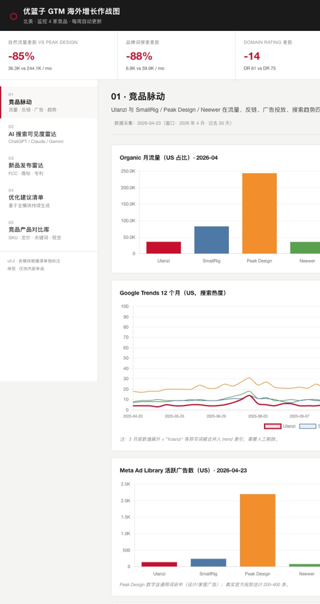This screenshot has height=604, width=320.
Task: Click the red hexagon logo icon
Action: tap(14, 16)
